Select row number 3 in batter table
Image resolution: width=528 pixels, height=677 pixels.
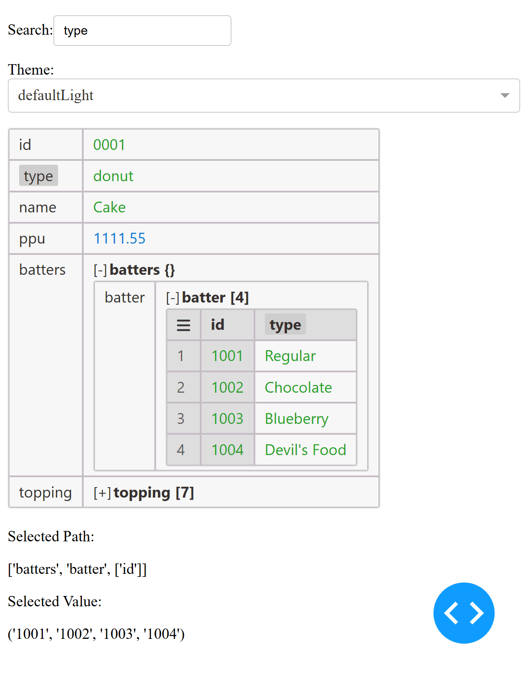coord(183,418)
